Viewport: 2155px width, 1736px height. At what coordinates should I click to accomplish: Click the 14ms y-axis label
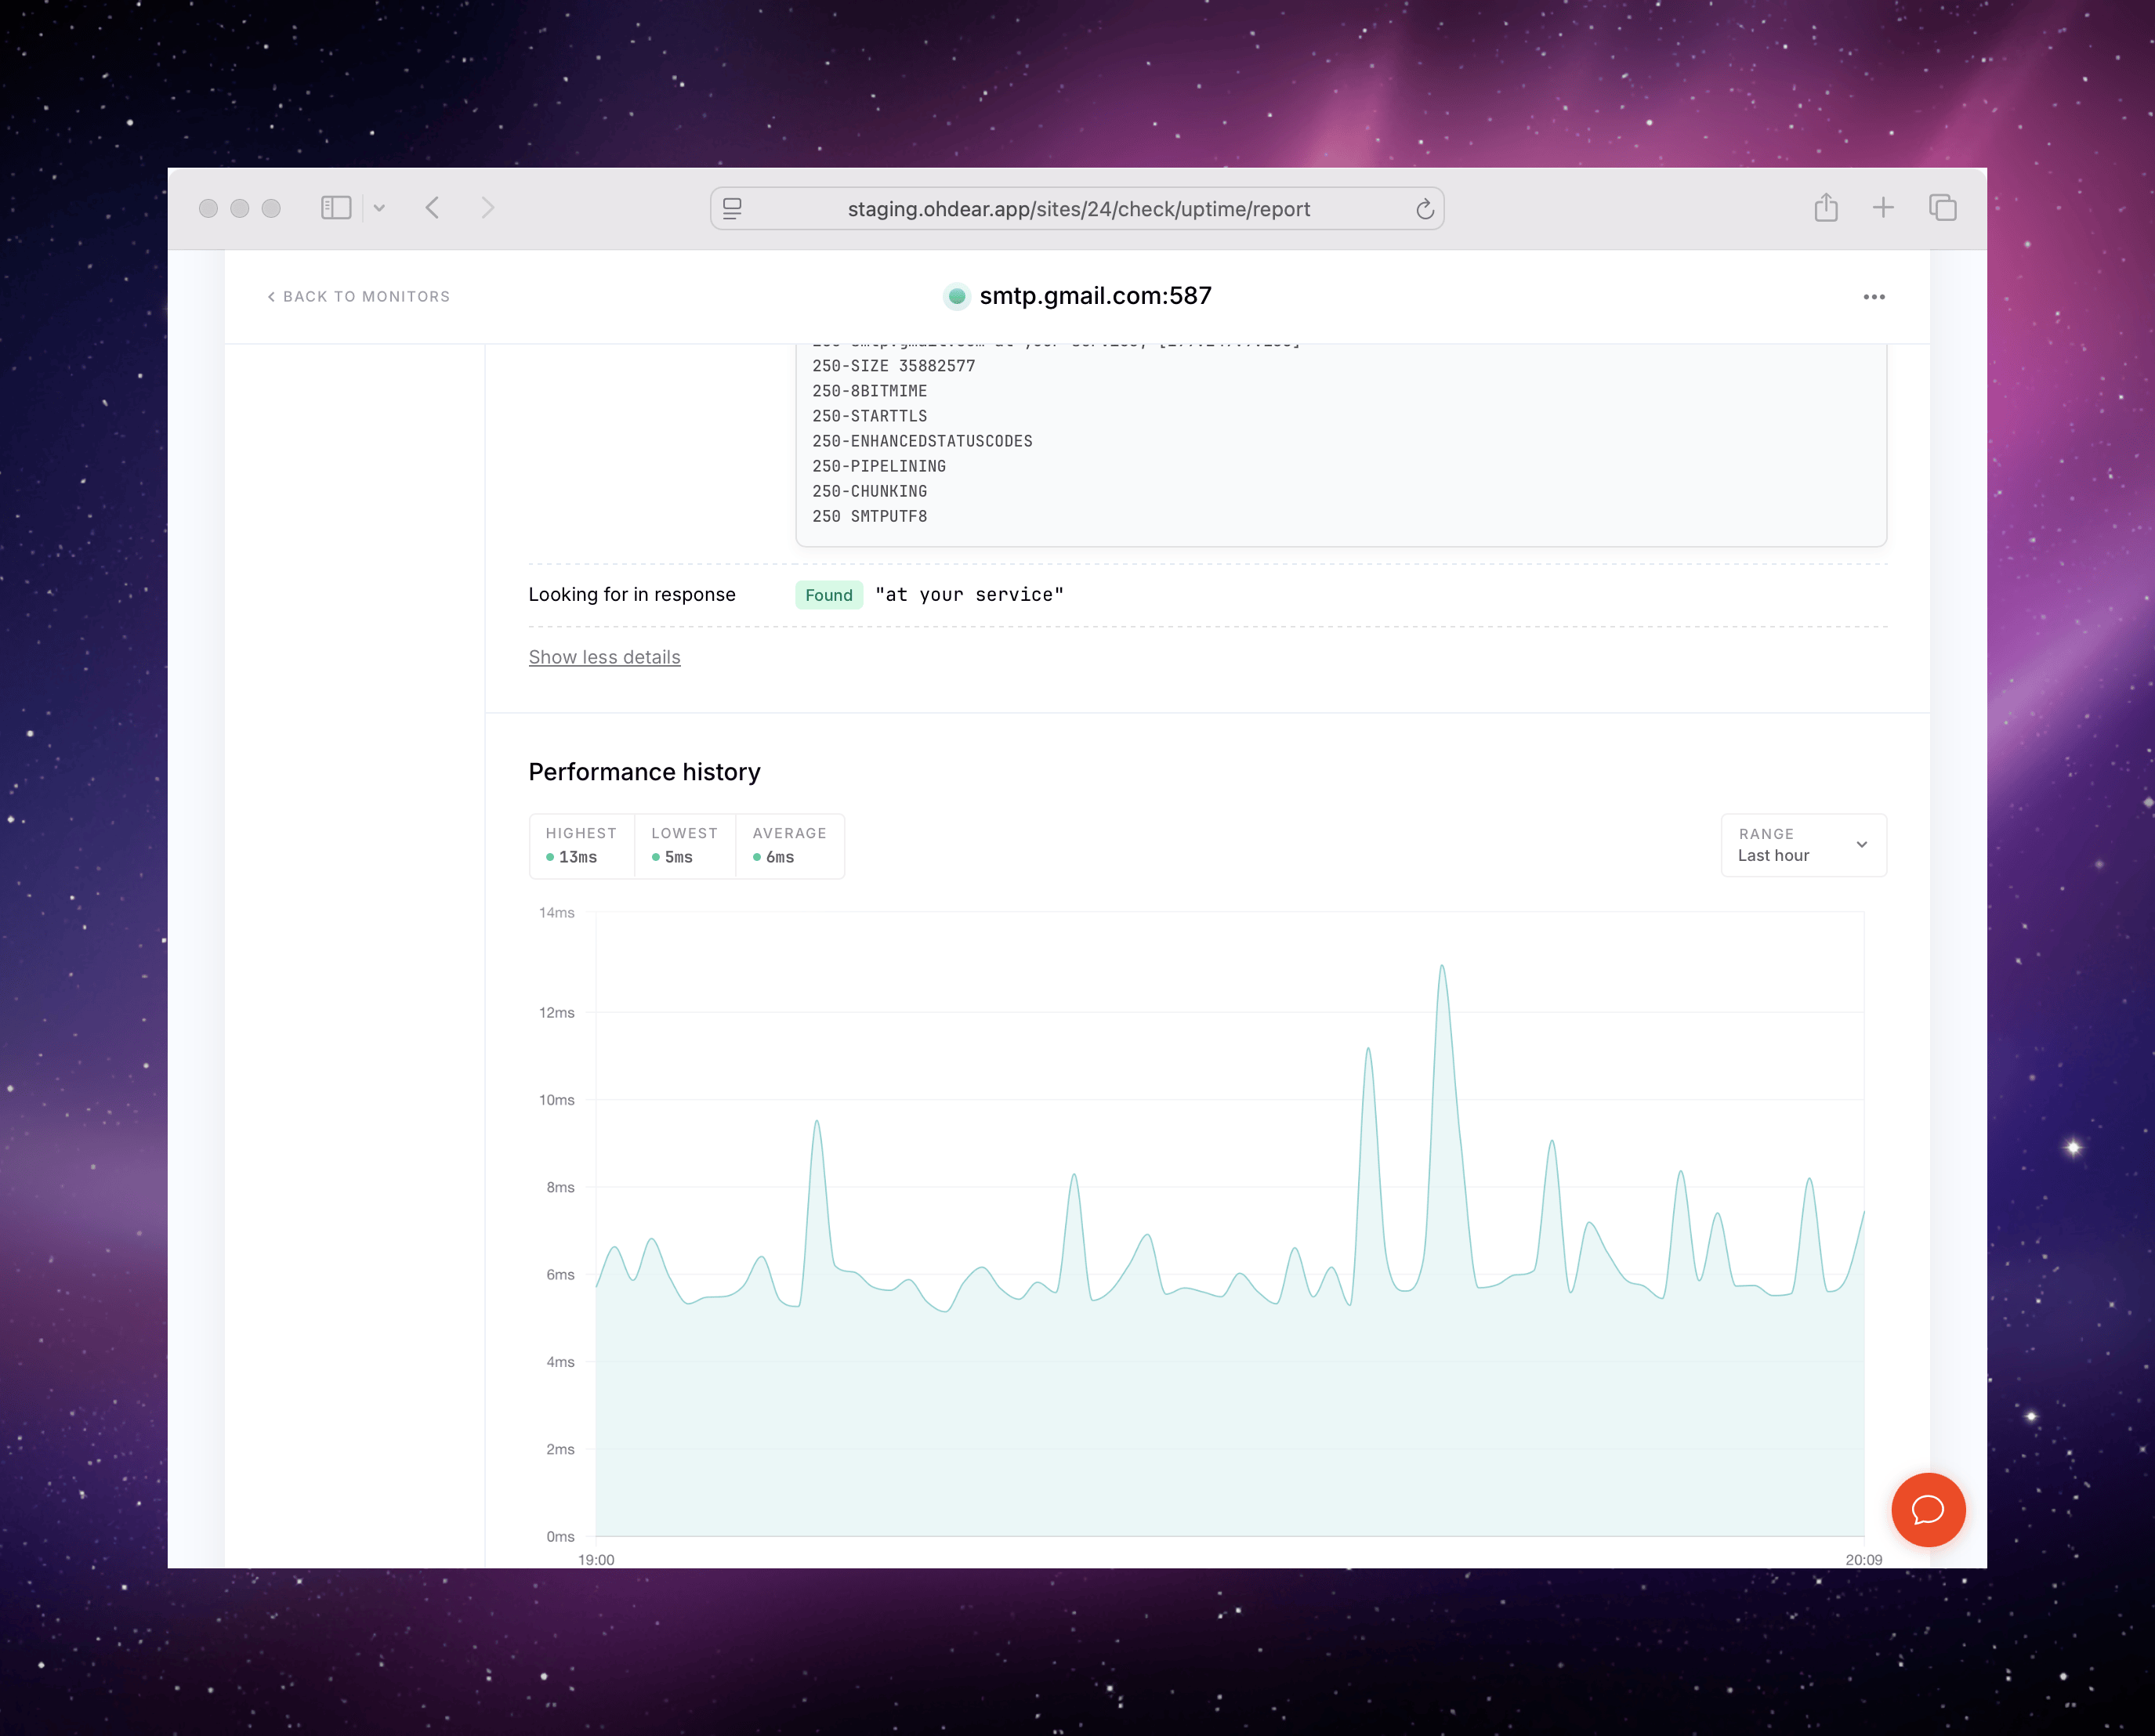coord(556,913)
